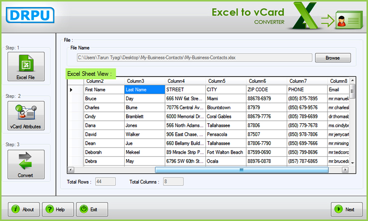Select the Bramblett cell
368x221 pixels.
[x=145, y=117]
